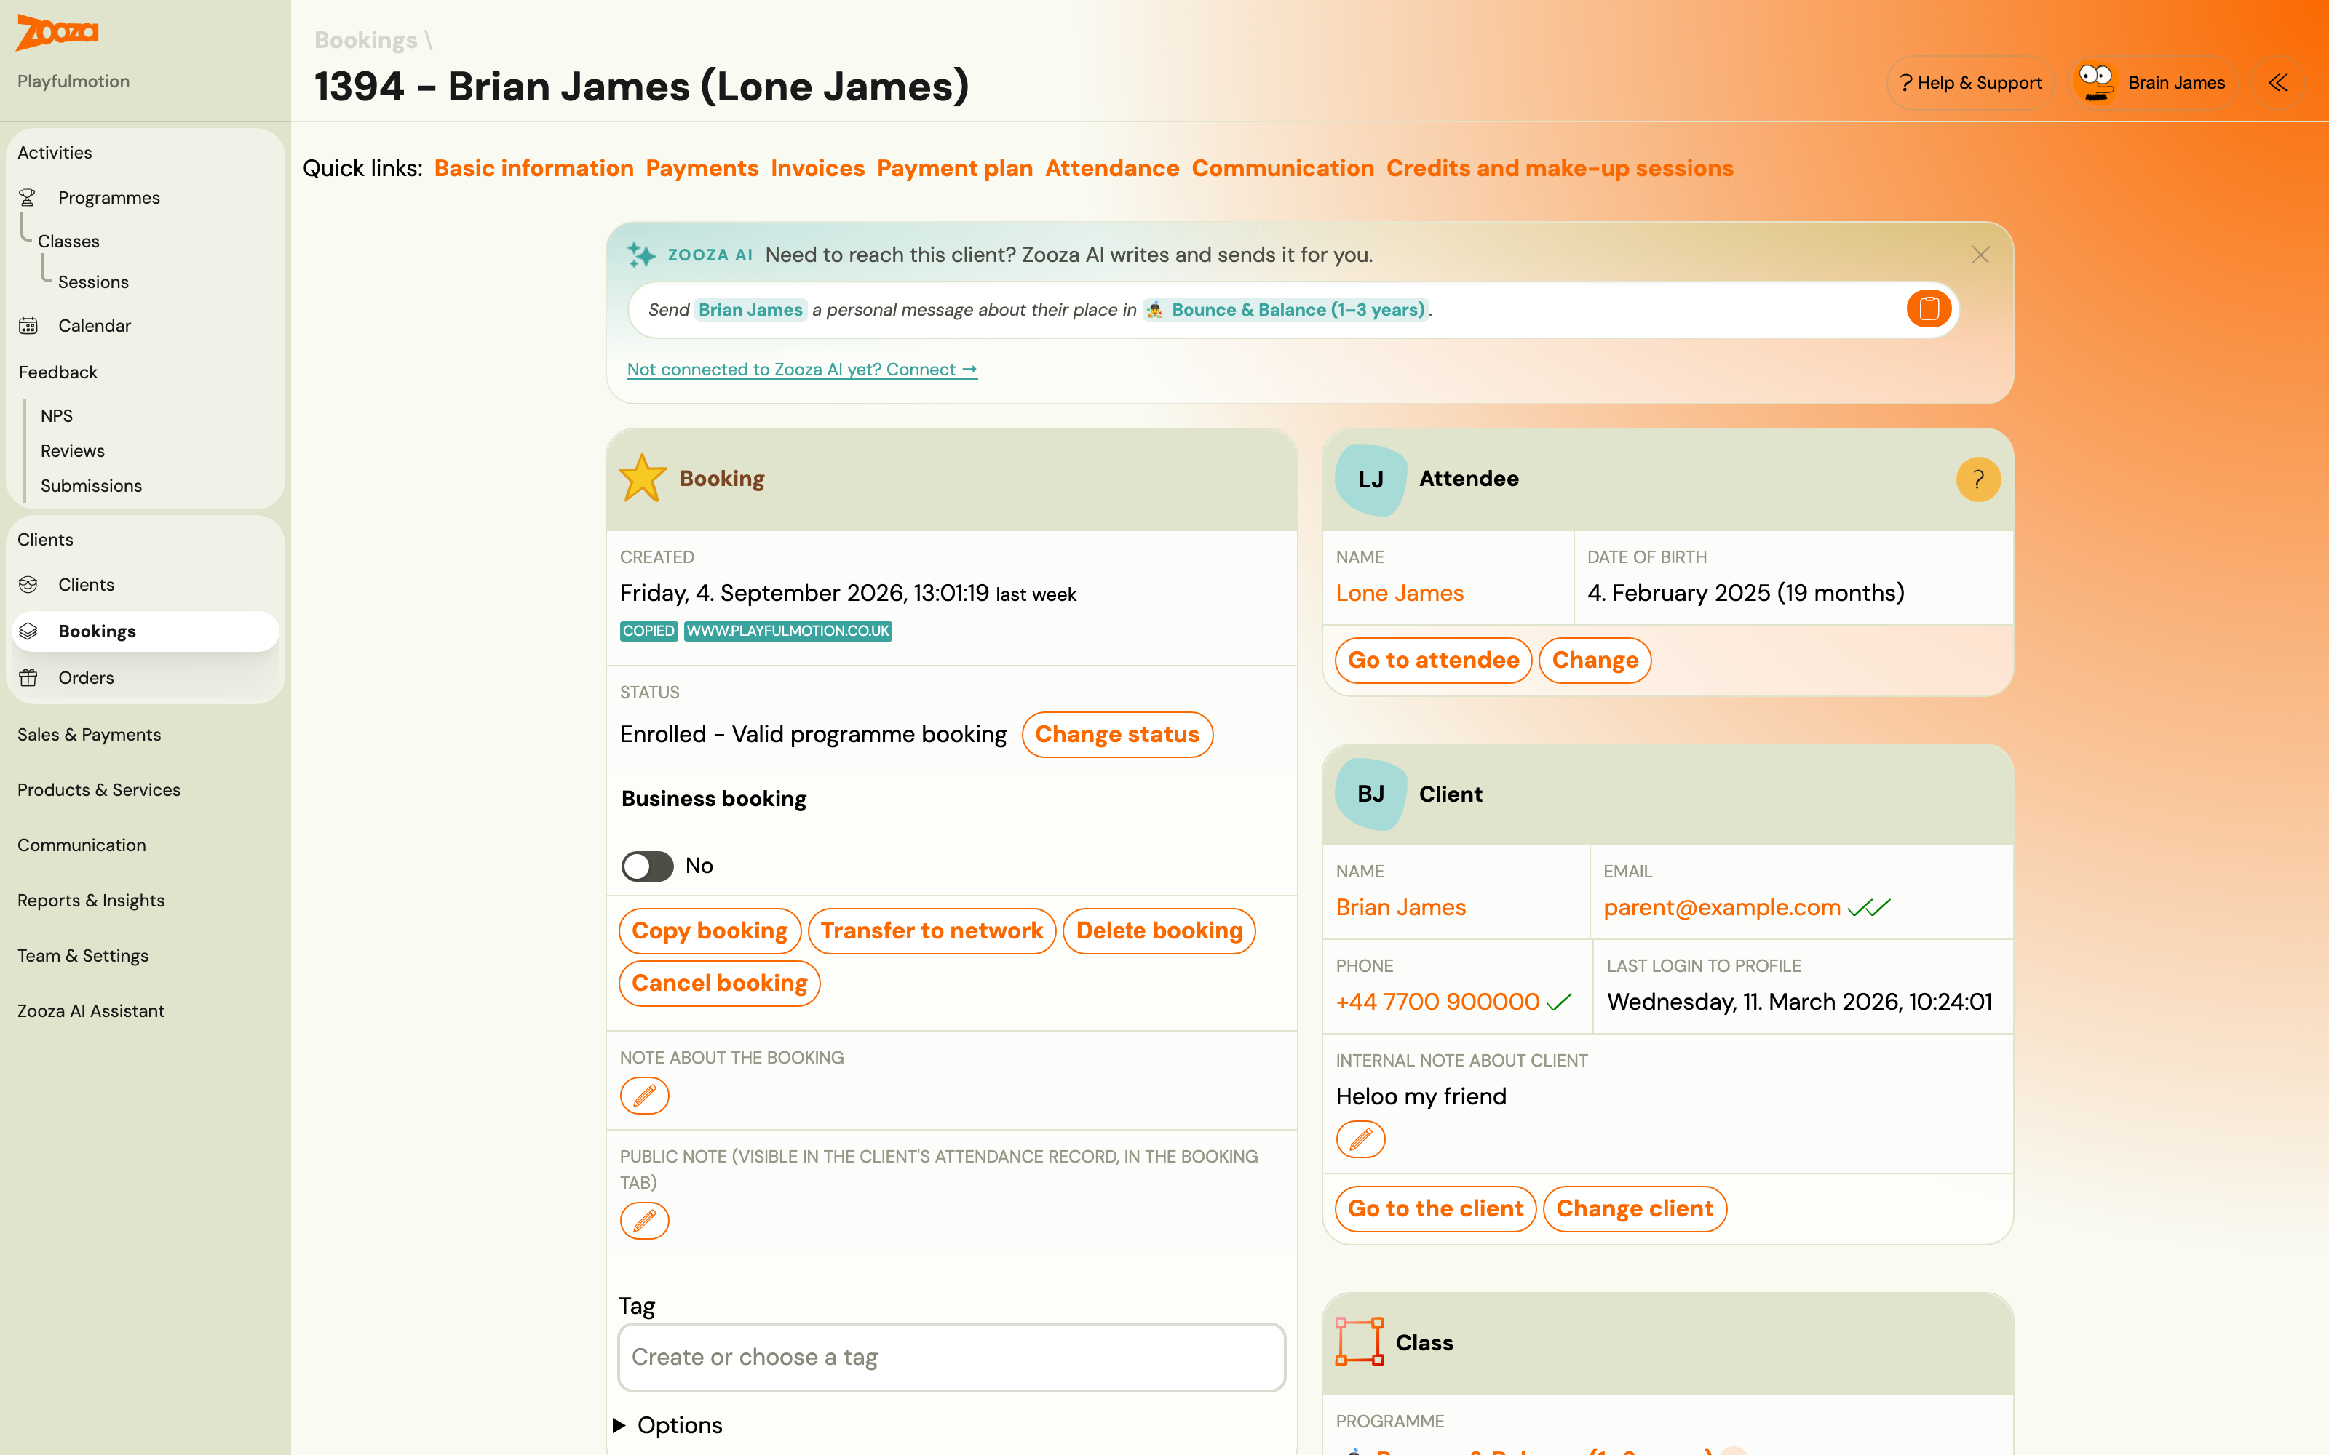Collapse the sidebar with double-chevron icon
This screenshot has width=2329, height=1455.
coord(2277,83)
